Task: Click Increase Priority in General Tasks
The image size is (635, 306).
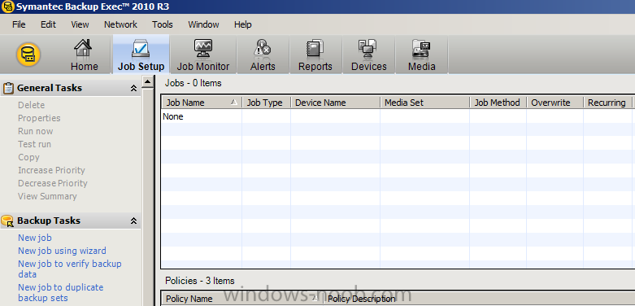Action: (51, 170)
